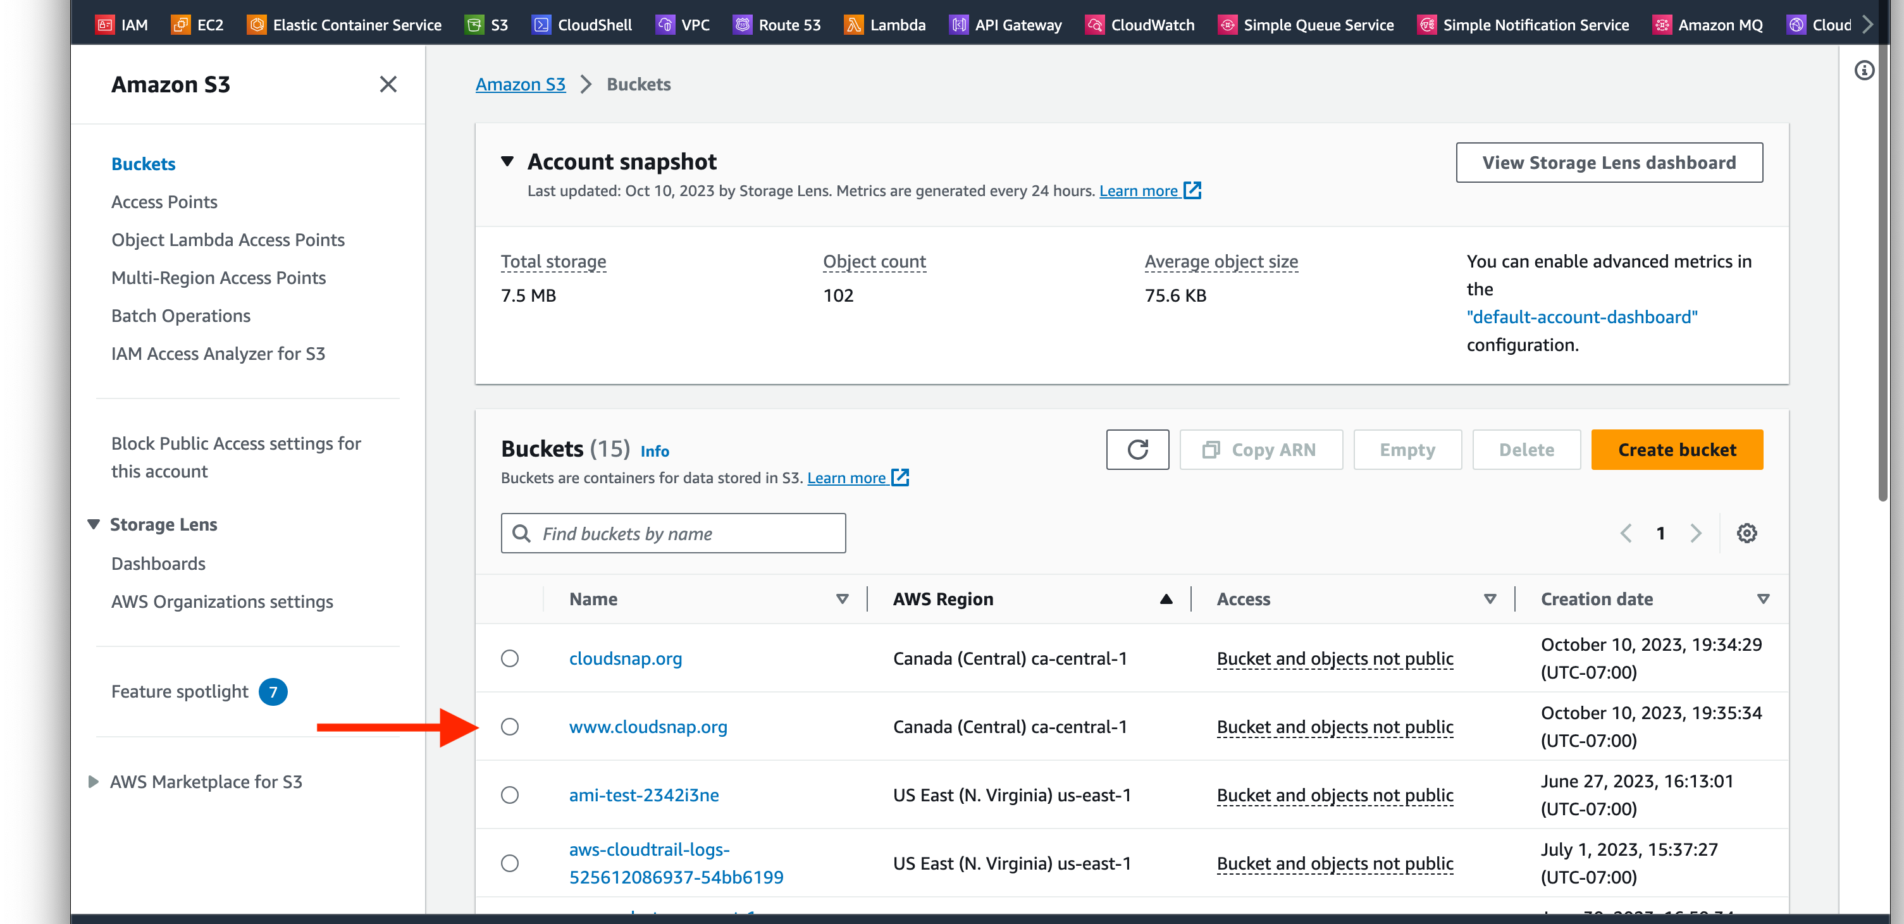Click the page vertical scrollbar
1904x924 pixels.
[1882, 251]
